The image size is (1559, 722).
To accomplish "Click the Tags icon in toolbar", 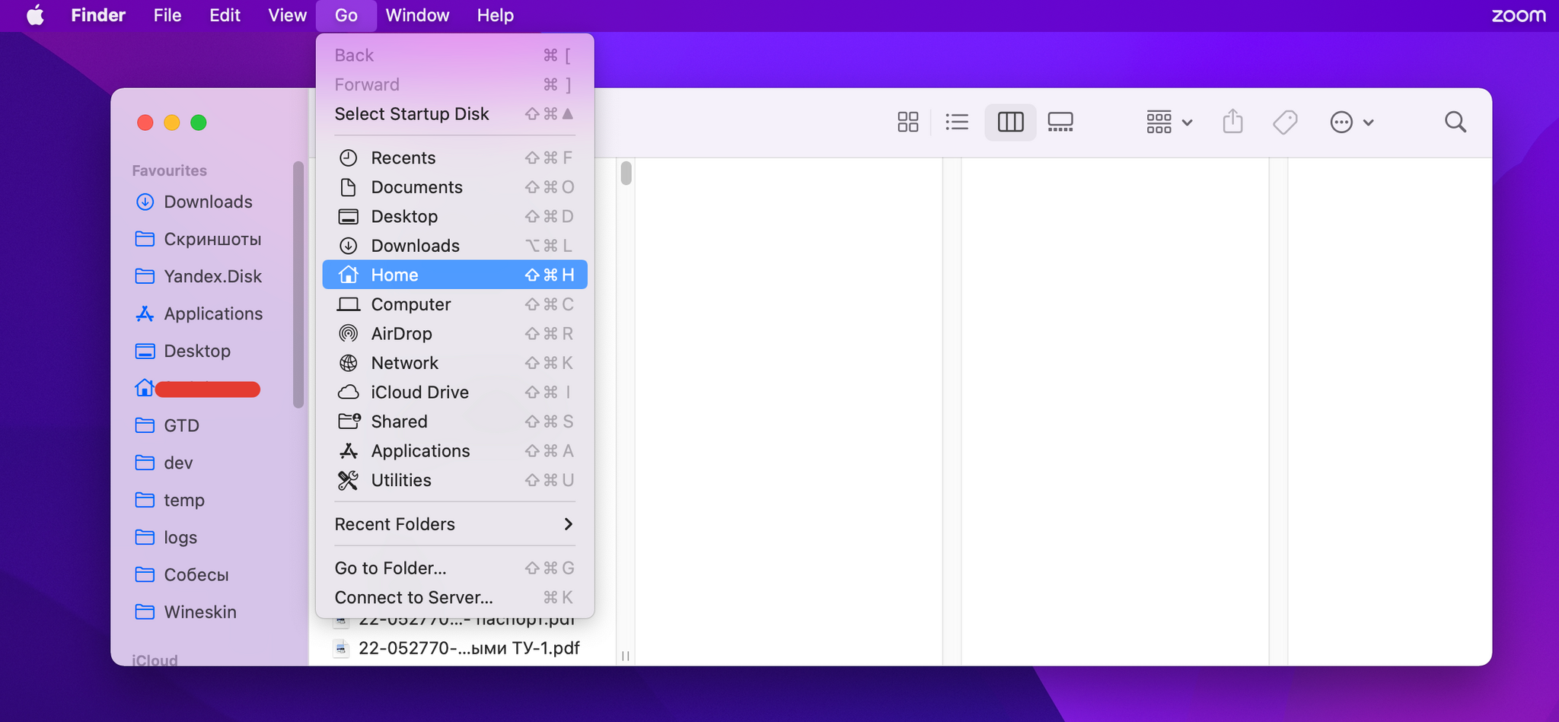I will (x=1285, y=122).
